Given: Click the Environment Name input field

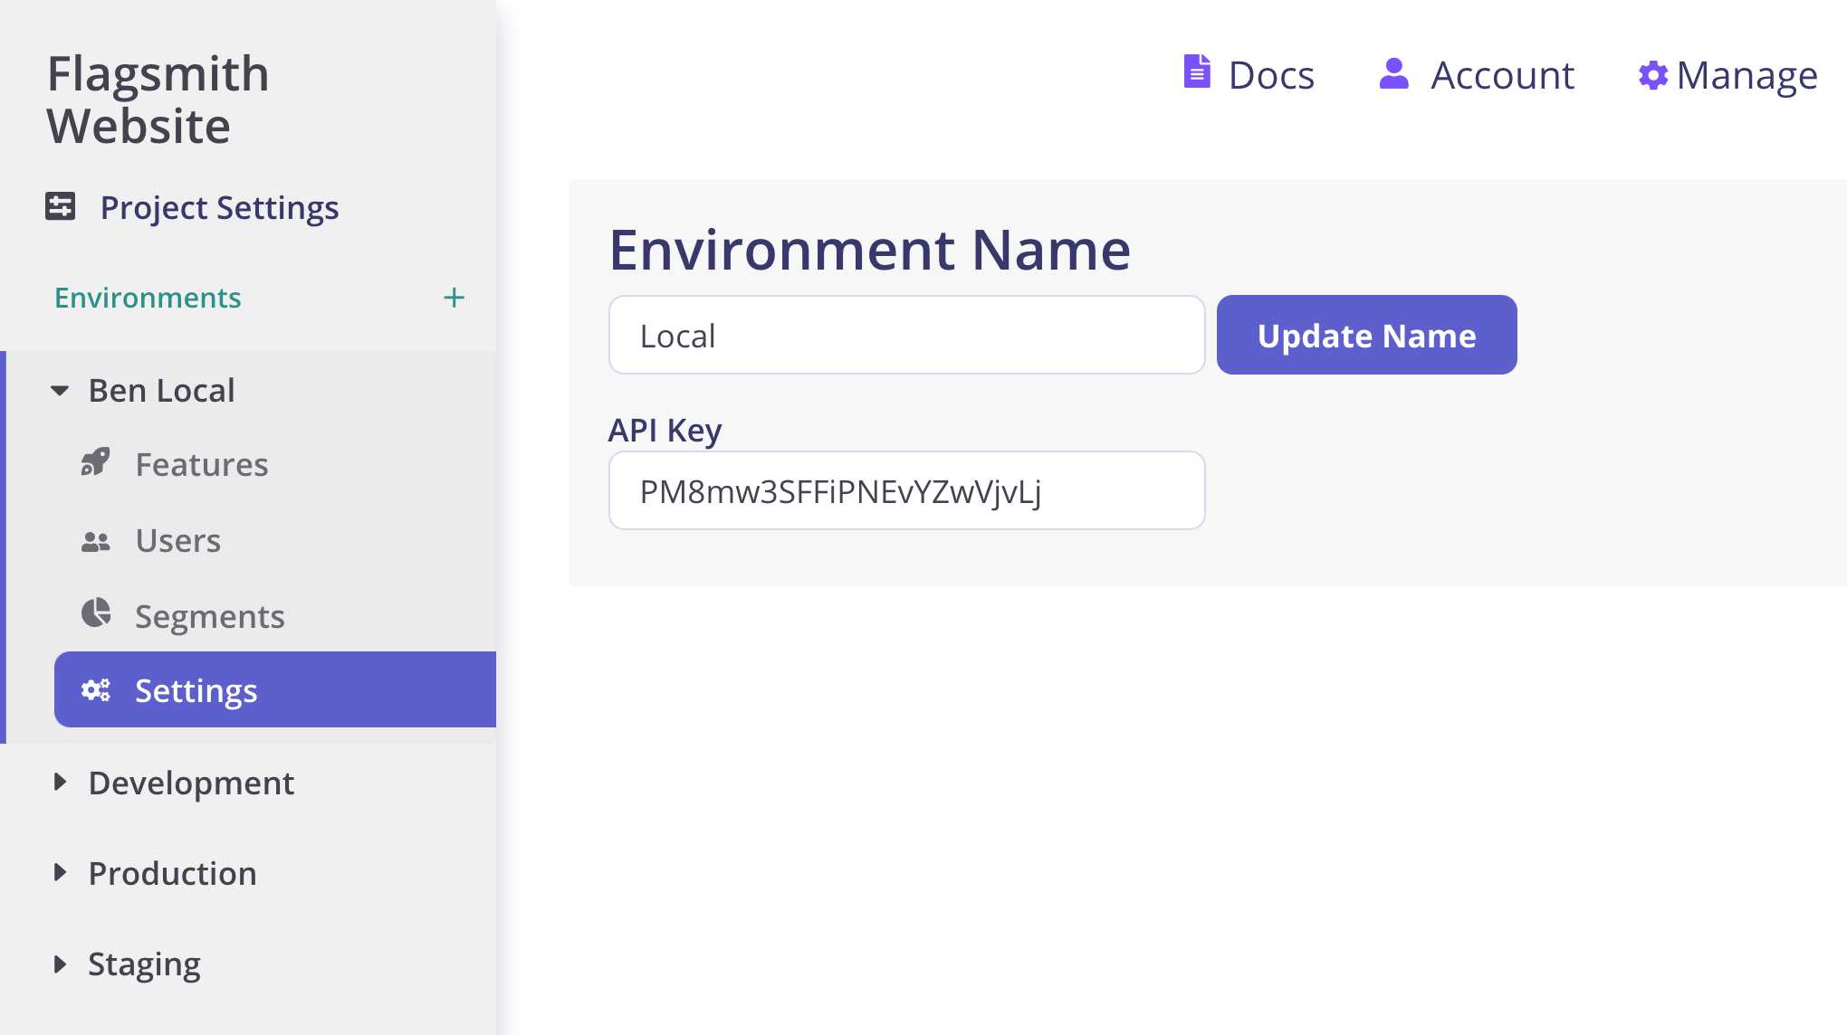Looking at the screenshot, I should 905,335.
